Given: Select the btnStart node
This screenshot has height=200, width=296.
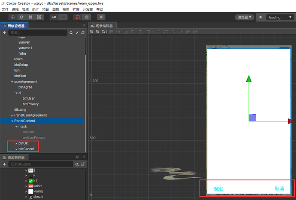Looking at the screenshot, I should 20,76.
